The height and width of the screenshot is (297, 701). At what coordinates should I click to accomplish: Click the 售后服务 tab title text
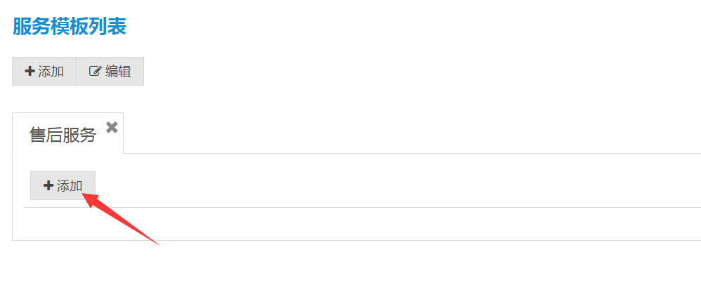[x=63, y=135]
